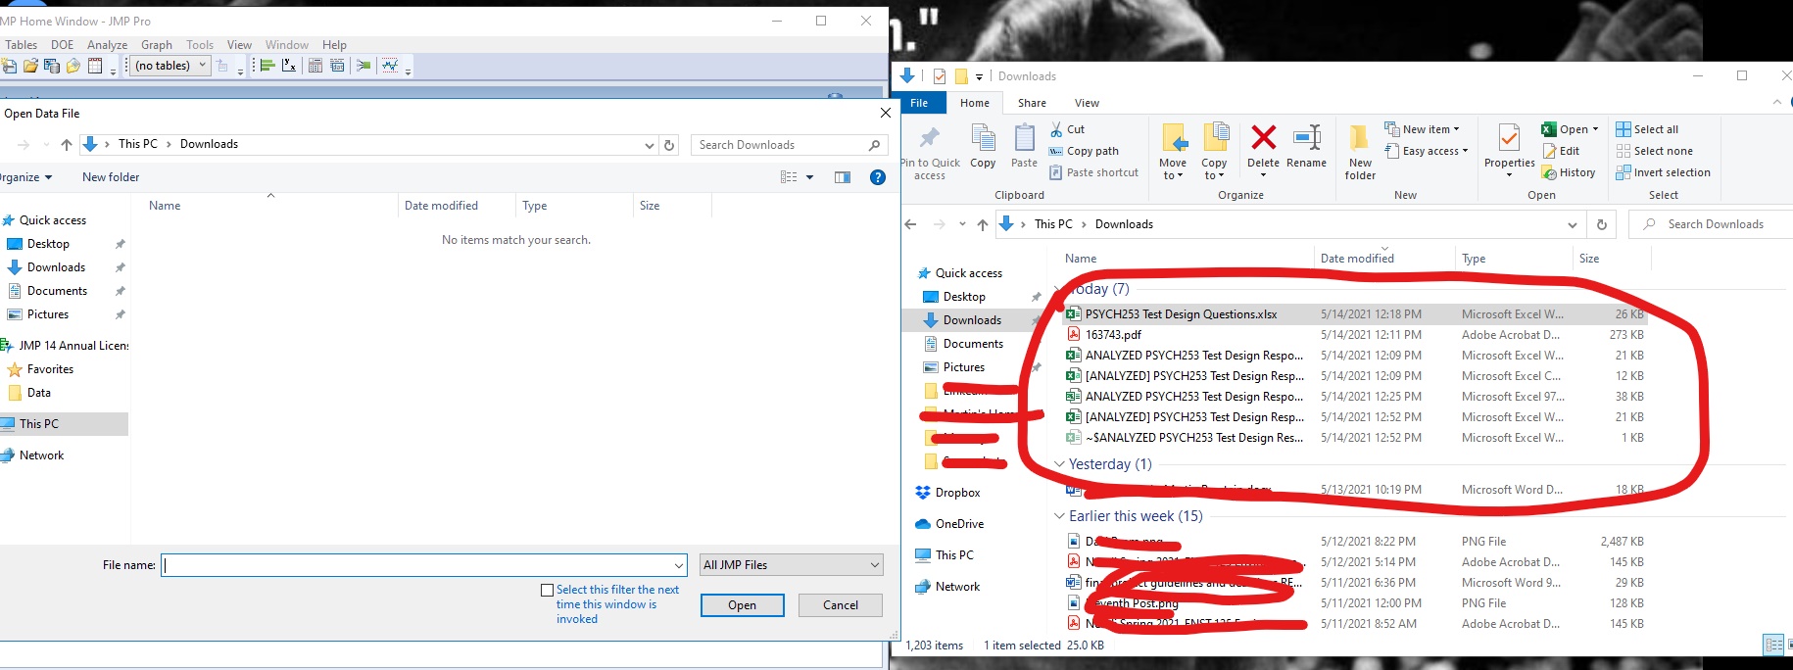
Task: Click the green node diagram icon in JMP toolbar
Action: click(x=363, y=66)
